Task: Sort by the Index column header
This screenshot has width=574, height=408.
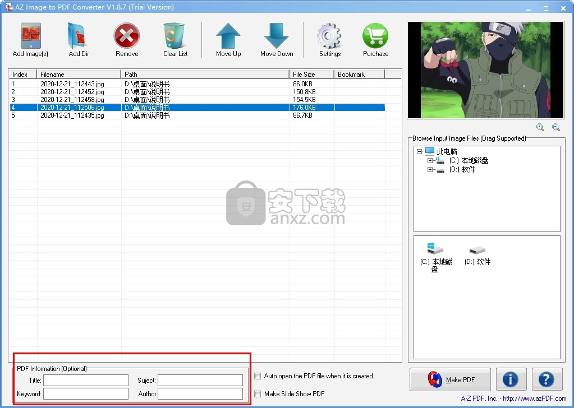Action: 22,74
